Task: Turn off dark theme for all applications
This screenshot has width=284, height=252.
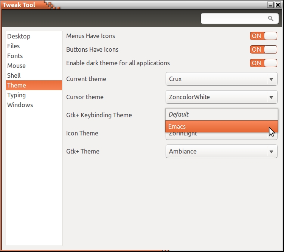Action: tap(263, 63)
